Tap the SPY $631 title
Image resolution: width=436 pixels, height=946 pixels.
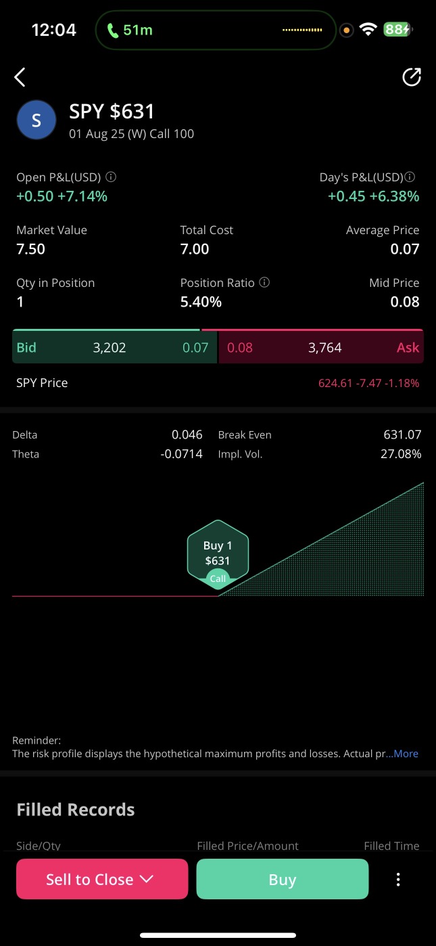pos(112,111)
